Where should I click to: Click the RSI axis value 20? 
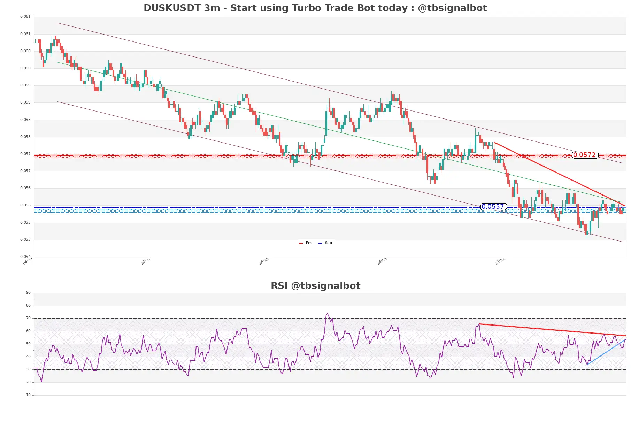coord(28,382)
